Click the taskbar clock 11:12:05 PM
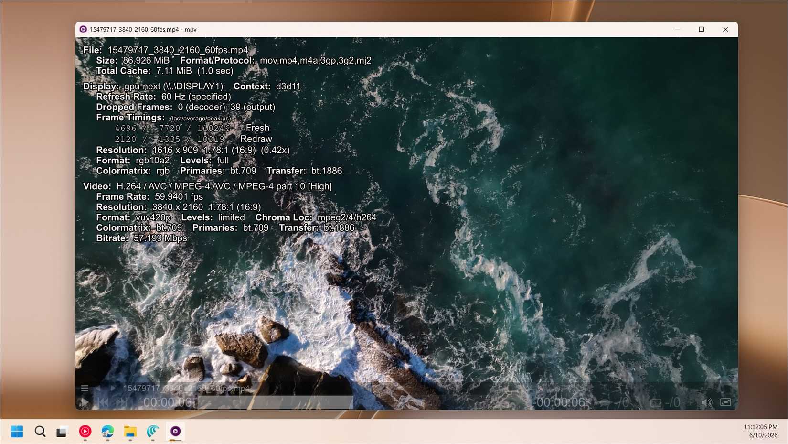 [760, 427]
